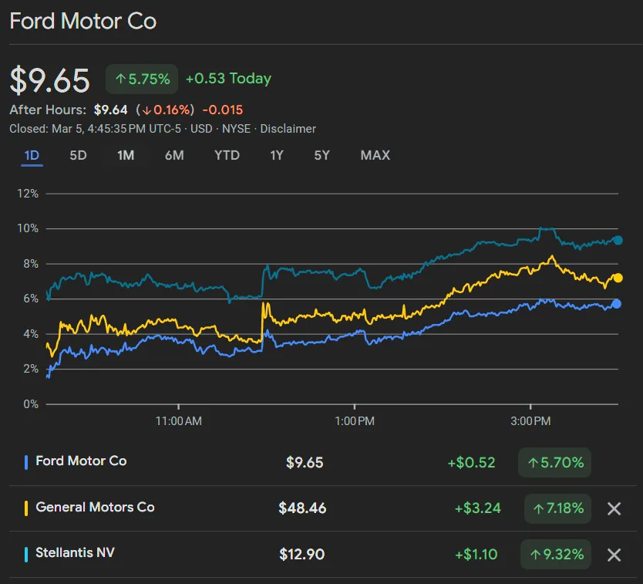Remove Stellantis NV comparison with X
Image resolution: width=643 pixels, height=584 pixels.
(614, 555)
